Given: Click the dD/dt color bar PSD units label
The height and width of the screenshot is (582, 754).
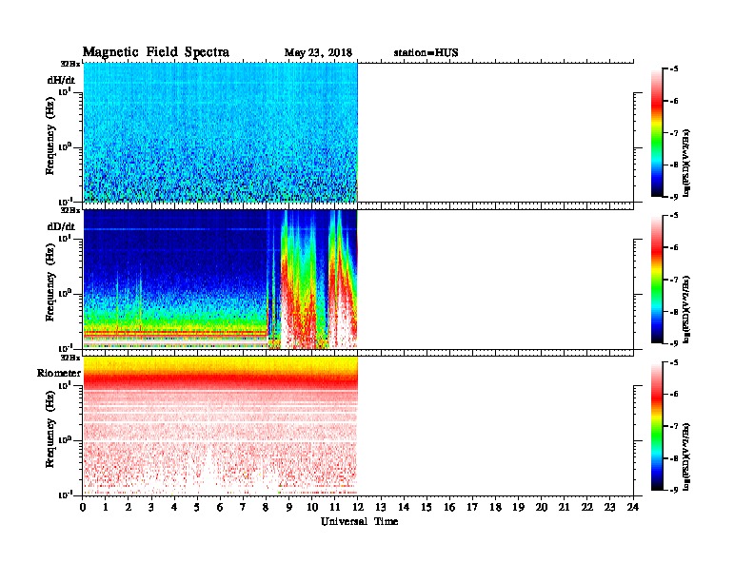Looking at the screenshot, I should [x=686, y=309].
